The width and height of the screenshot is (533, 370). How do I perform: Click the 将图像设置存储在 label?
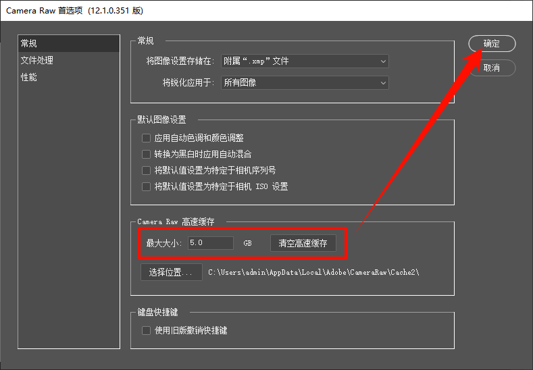tap(180, 61)
